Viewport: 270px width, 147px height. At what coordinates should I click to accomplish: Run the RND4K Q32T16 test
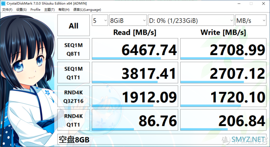[x=73, y=96]
